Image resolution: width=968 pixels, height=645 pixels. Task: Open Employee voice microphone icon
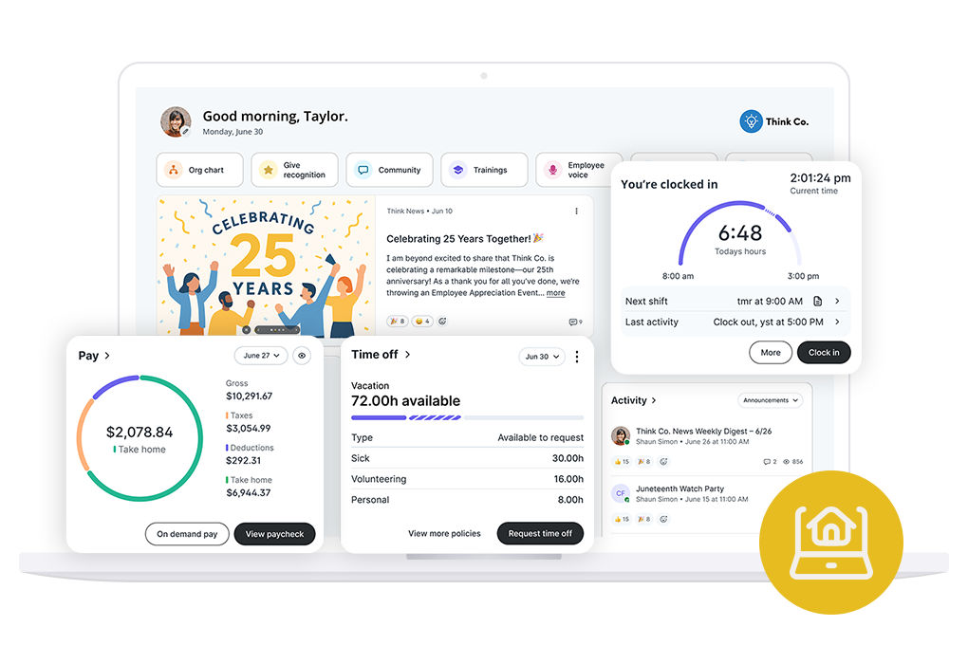[552, 170]
